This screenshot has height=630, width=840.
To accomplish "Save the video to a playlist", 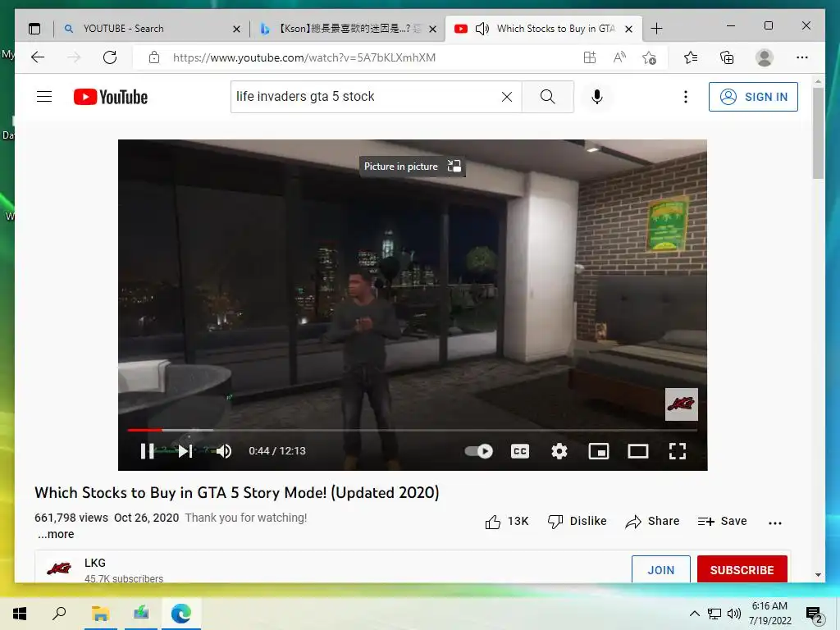I will pyautogui.click(x=722, y=521).
